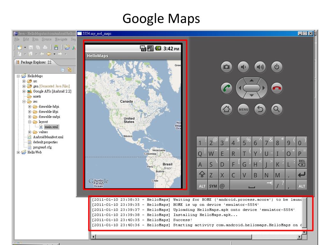Click the New Android Project icon in toolbar
Screen dimensions: 327x245
(67, 47)
